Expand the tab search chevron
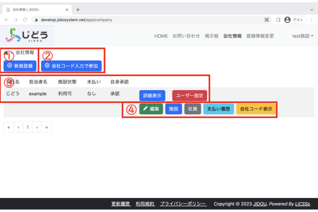 click(x=311, y=10)
